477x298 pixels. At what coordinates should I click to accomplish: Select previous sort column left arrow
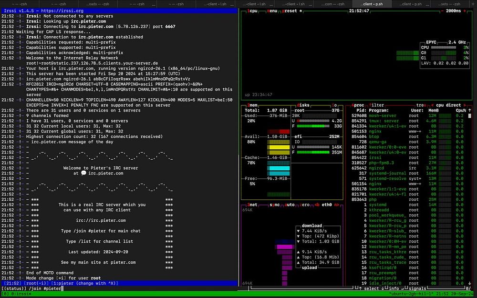pyautogui.click(x=432, y=105)
